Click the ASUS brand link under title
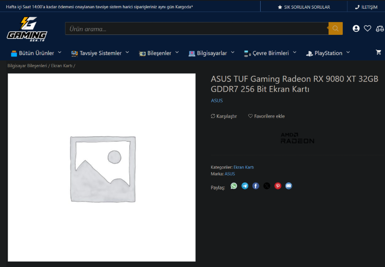Image resolution: width=385 pixels, height=267 pixels. [x=217, y=101]
